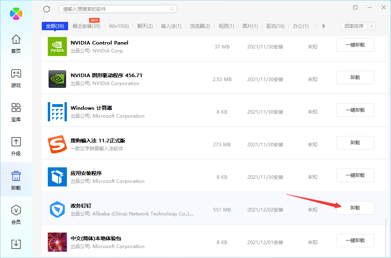Viewport: 391px width, 258px height.
Task: Click the magnifier search icon
Action: click(x=172, y=9)
